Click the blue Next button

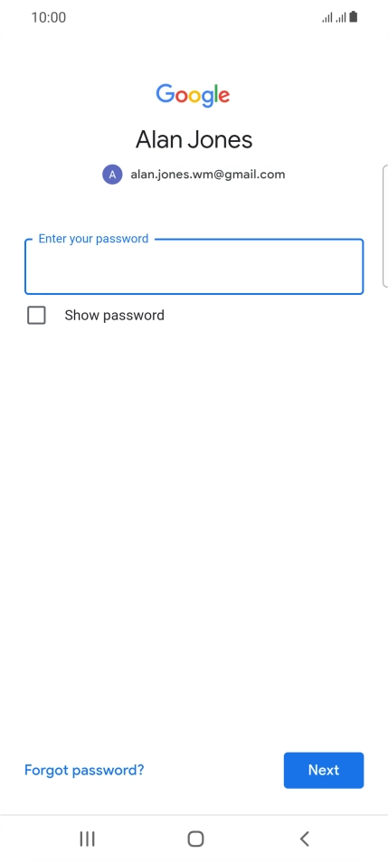(x=324, y=770)
